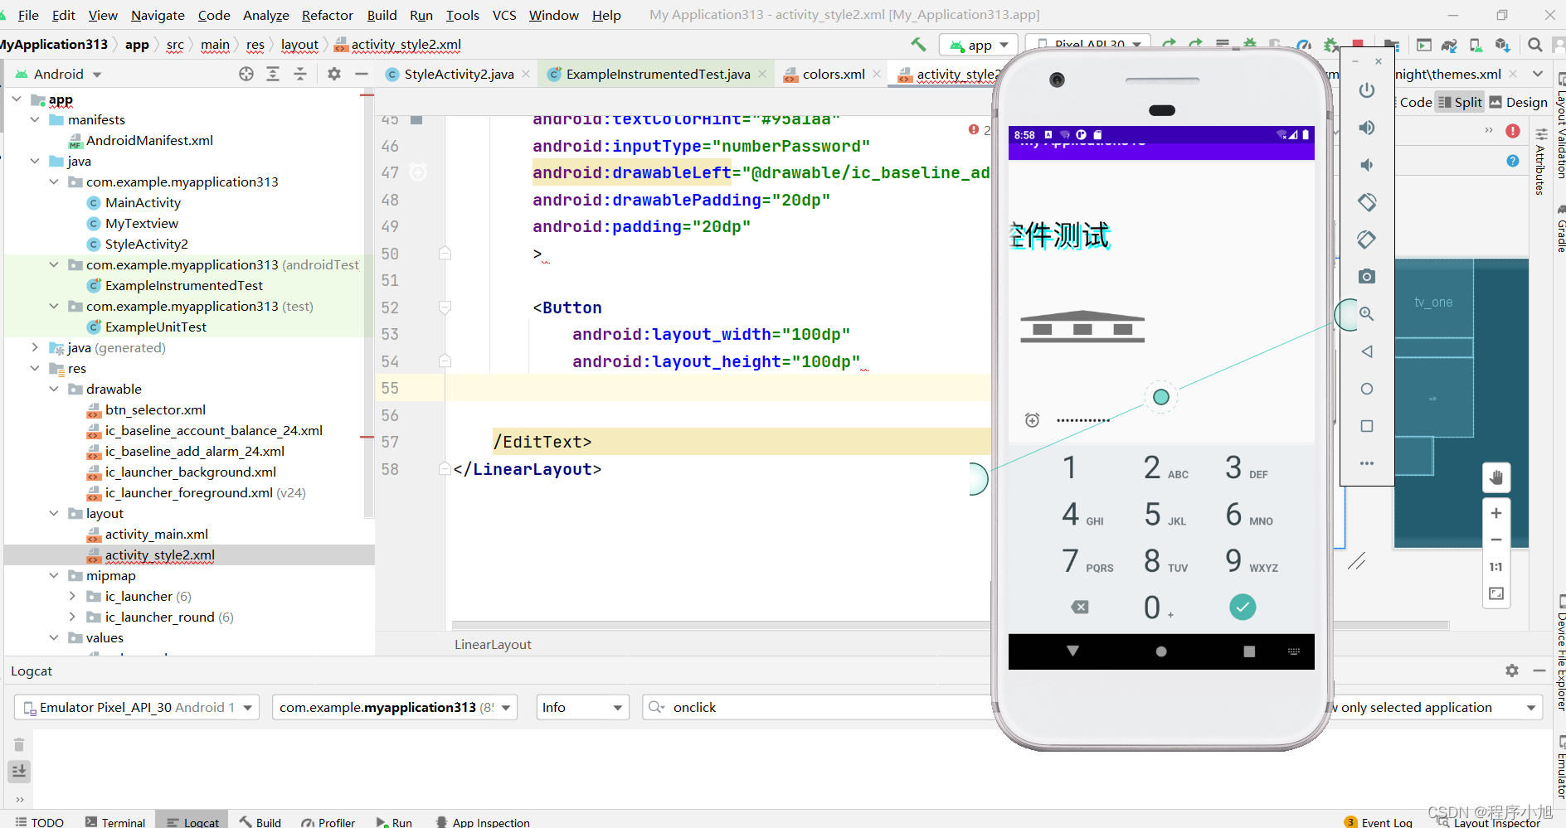The width and height of the screenshot is (1566, 828).
Task: Tap number 1 on the emulator keypad
Action: click(x=1070, y=467)
